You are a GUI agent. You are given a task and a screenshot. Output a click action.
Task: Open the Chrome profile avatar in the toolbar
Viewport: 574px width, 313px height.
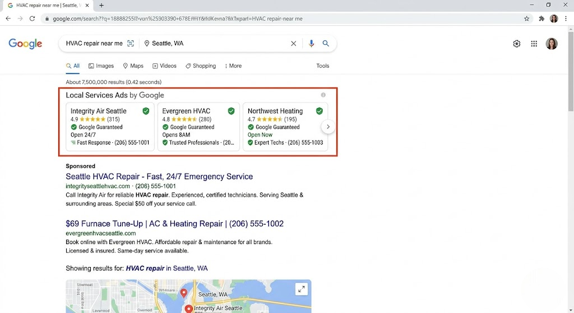(554, 18)
